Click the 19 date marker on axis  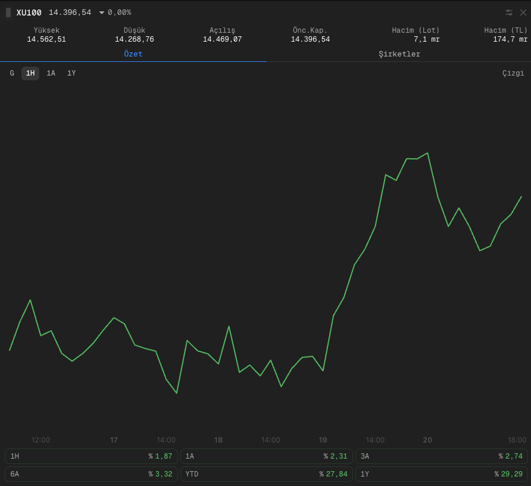pos(323,440)
